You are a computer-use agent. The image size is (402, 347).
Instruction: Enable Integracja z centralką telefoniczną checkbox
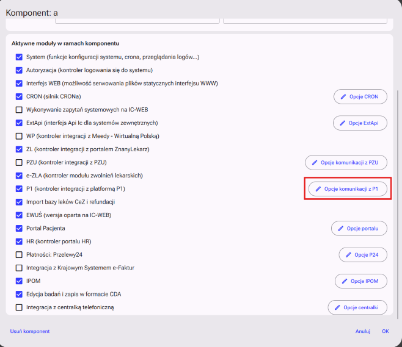click(x=19, y=307)
